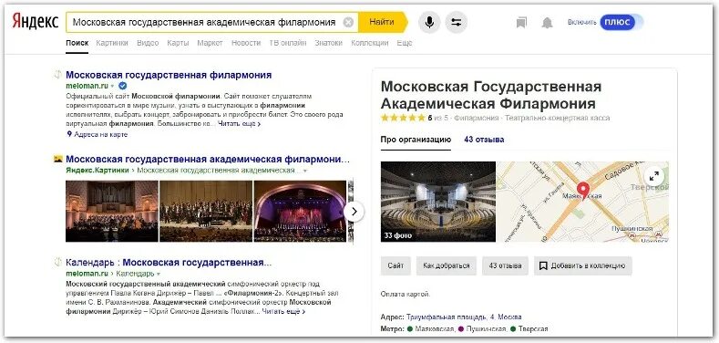Open image results title link Московская государственная академическая
This screenshot has height=343, width=719.
point(208,160)
